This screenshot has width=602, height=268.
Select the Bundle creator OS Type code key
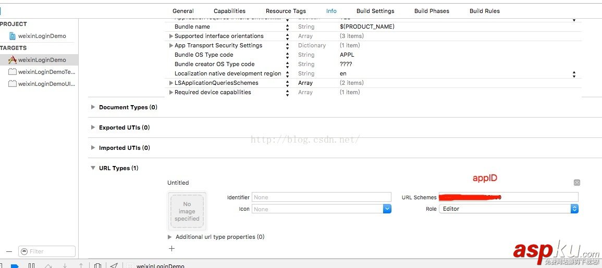[215, 65]
